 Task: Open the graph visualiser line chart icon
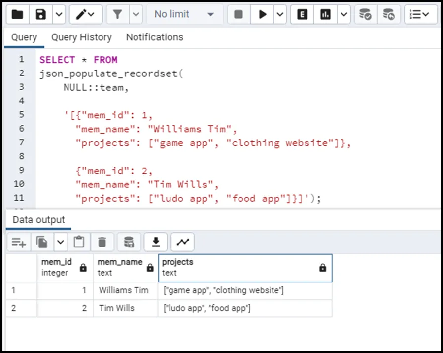click(x=183, y=242)
